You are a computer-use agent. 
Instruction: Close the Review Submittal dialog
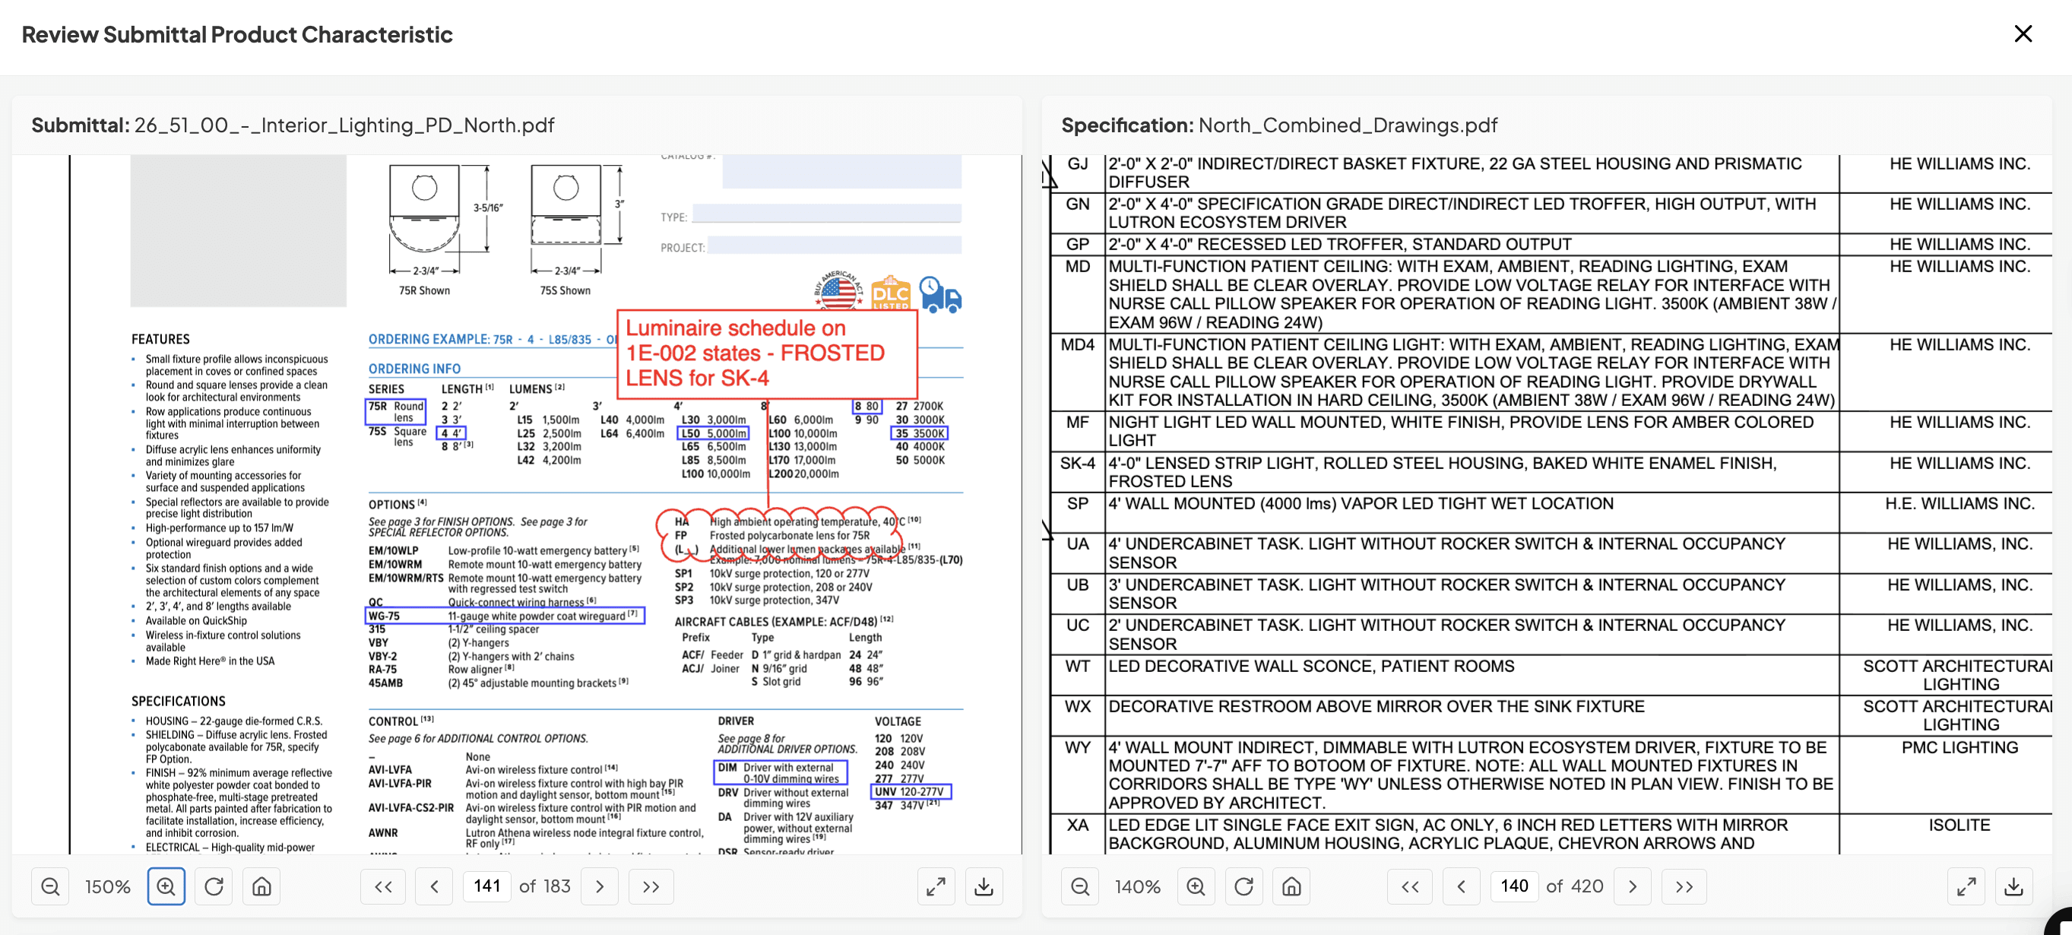click(2023, 33)
